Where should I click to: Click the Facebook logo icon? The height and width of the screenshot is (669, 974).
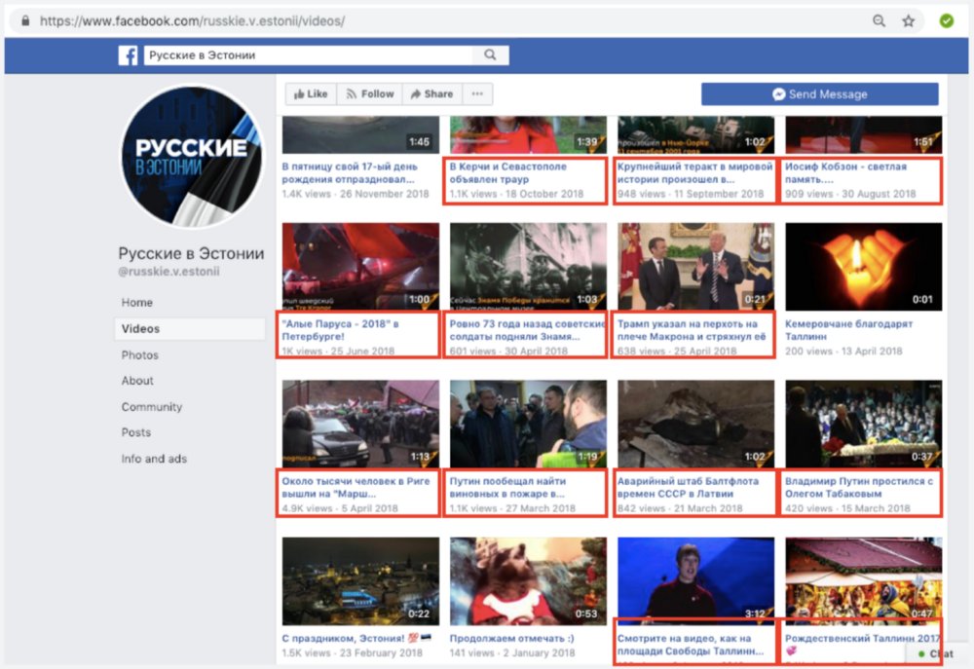point(128,56)
